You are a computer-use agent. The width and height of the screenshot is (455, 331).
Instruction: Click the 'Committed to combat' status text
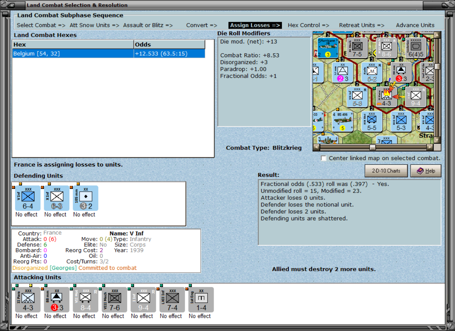(x=108, y=268)
